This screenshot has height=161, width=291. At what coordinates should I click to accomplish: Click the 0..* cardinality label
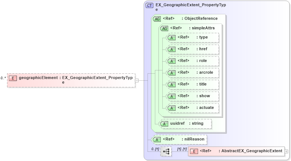[x=3, y=78]
